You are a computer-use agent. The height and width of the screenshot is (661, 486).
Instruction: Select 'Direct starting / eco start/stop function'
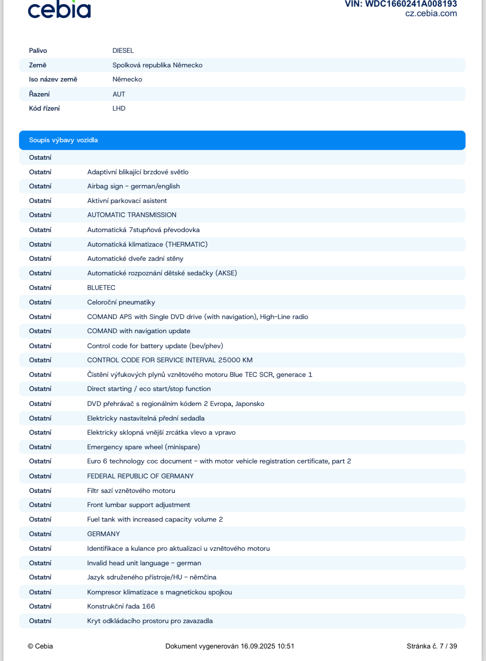pos(149,389)
